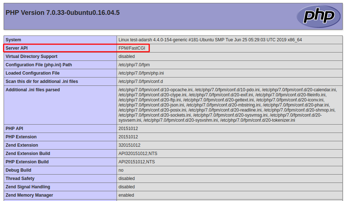Select 20151012 value in PHP Extension row

click(128, 137)
